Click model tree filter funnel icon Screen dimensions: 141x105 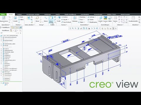click(1, 33)
